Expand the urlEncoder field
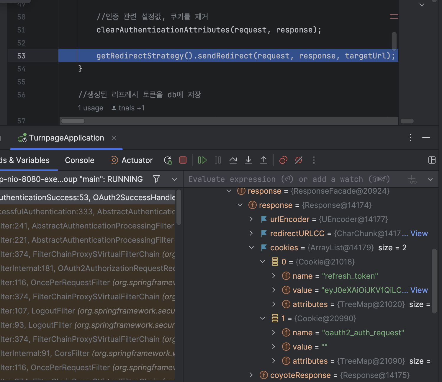 tap(251, 219)
